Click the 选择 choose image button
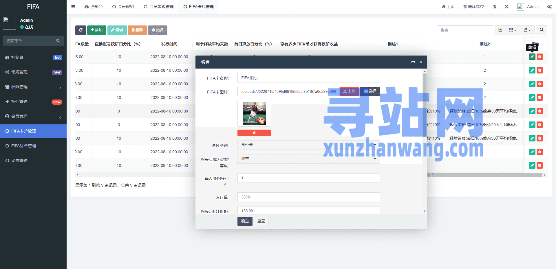Viewport: 556px width, 269px height. point(370,91)
